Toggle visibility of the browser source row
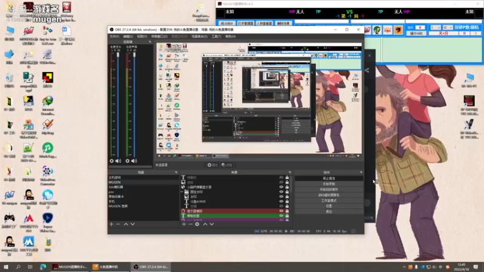 click(x=281, y=187)
